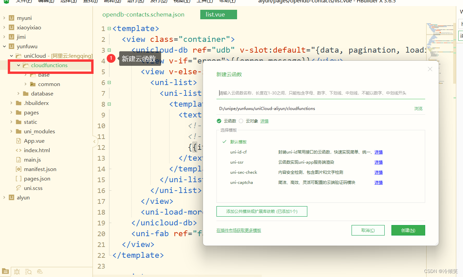The image size is (463, 277).
Task: Fold the template block at line 1
Action: (109, 28)
